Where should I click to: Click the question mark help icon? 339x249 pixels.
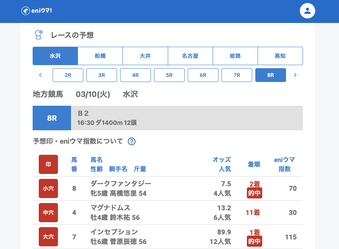(x=132, y=141)
